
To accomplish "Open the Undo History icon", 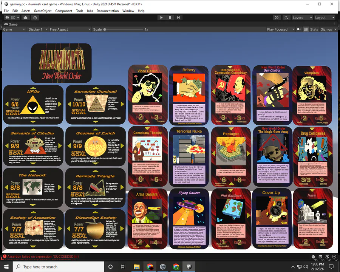I will pyautogui.click(x=277, y=18).
